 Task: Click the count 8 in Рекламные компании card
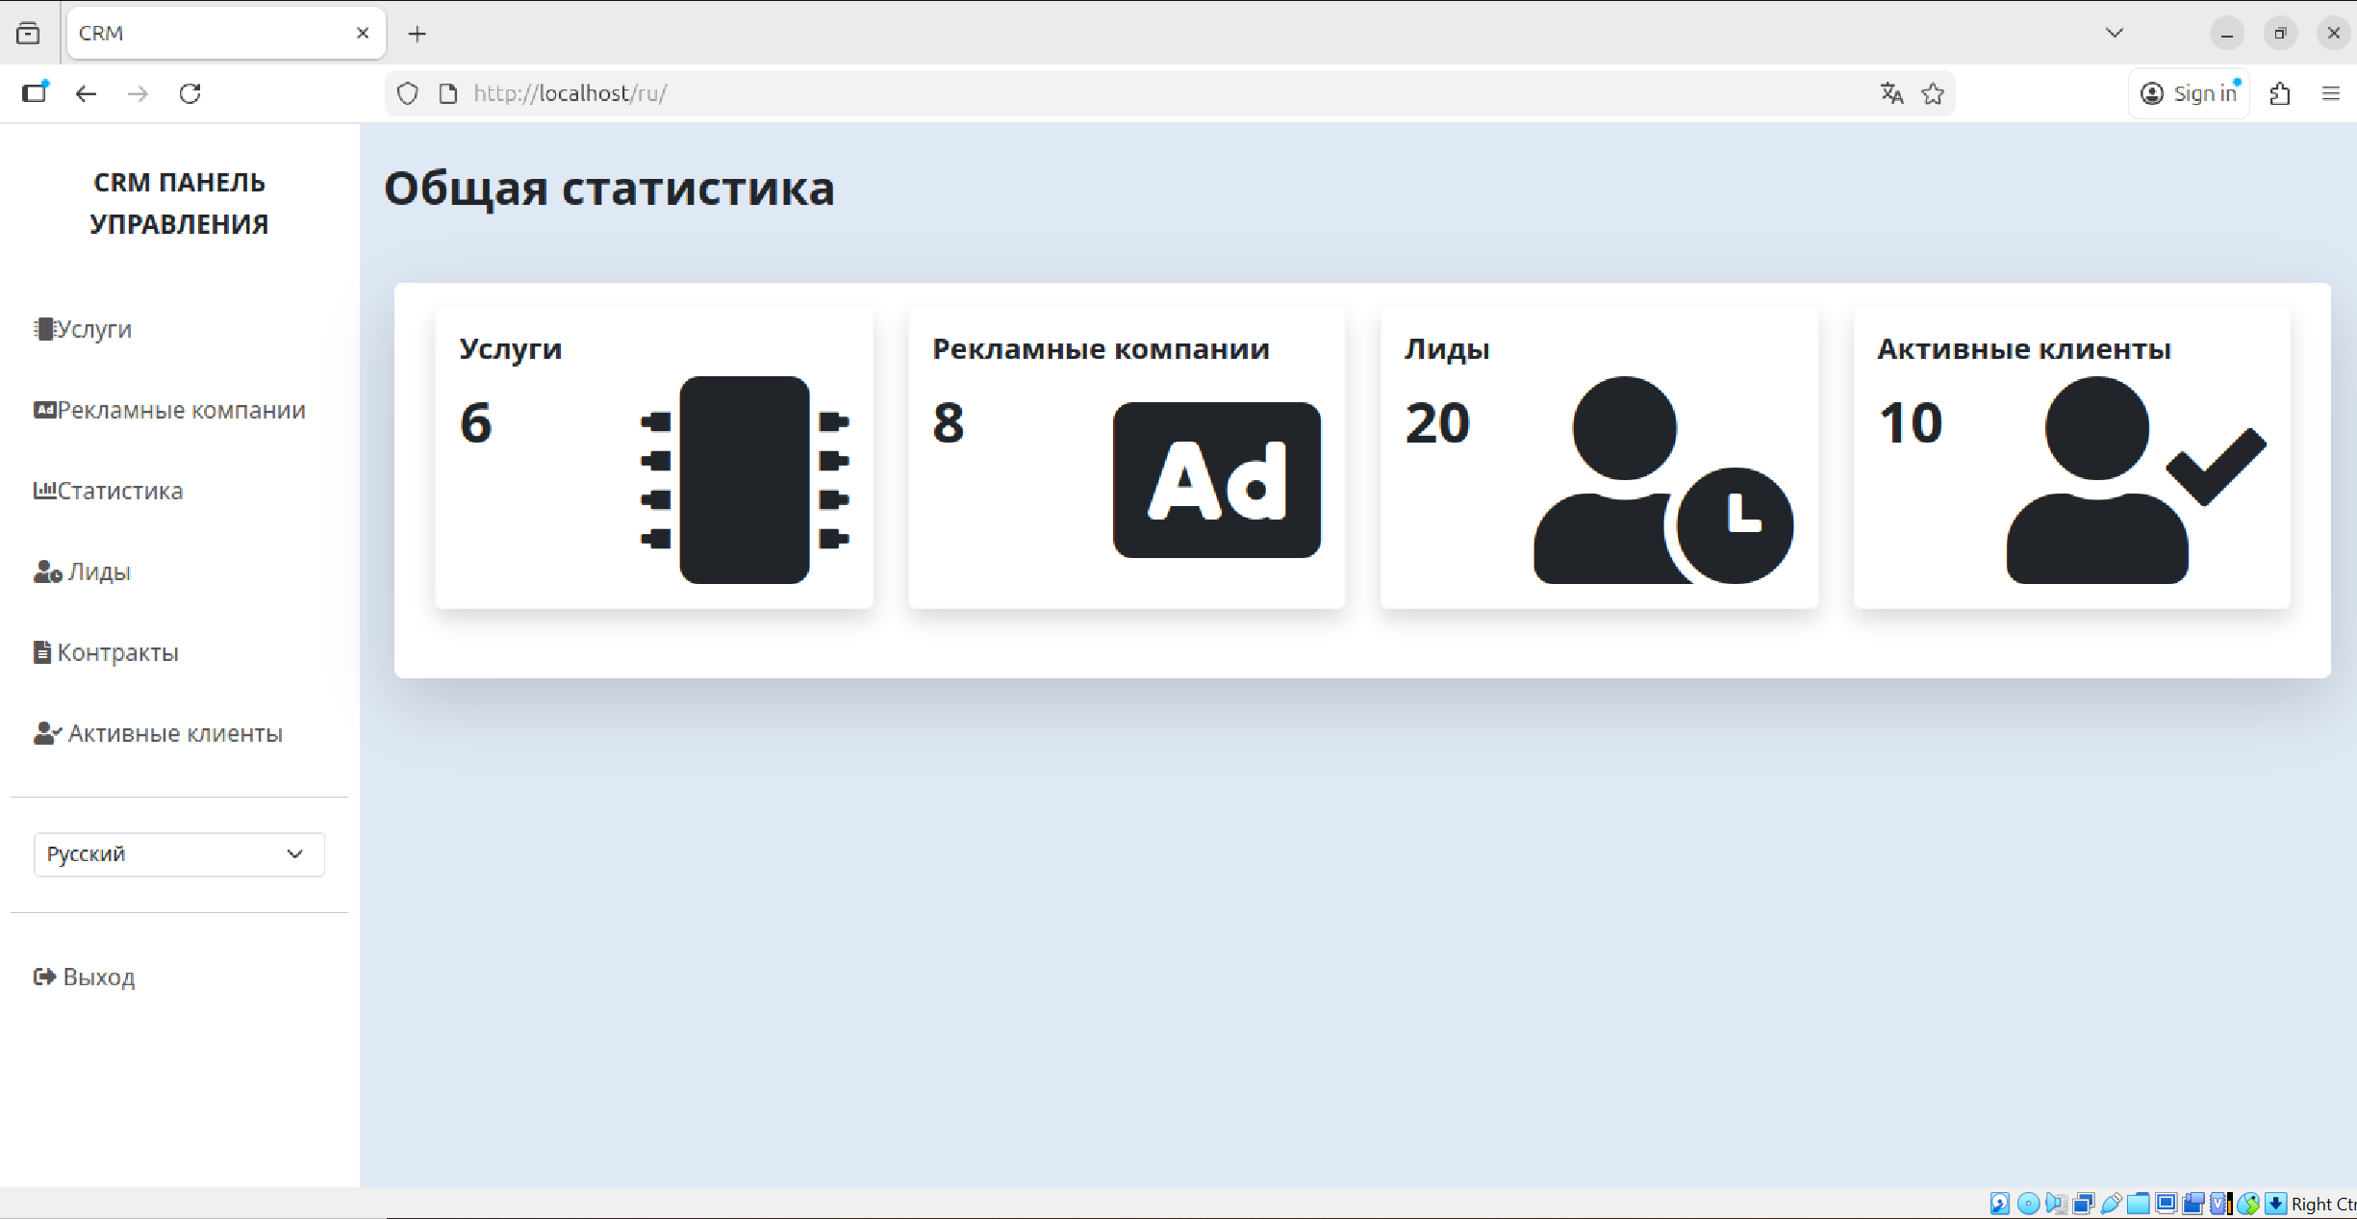[948, 423]
